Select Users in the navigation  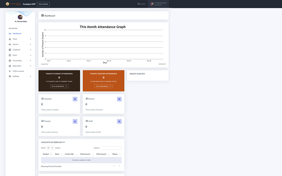coord(15,39)
